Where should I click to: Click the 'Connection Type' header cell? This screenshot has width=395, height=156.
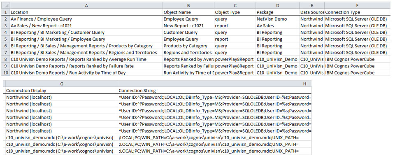[357, 12]
